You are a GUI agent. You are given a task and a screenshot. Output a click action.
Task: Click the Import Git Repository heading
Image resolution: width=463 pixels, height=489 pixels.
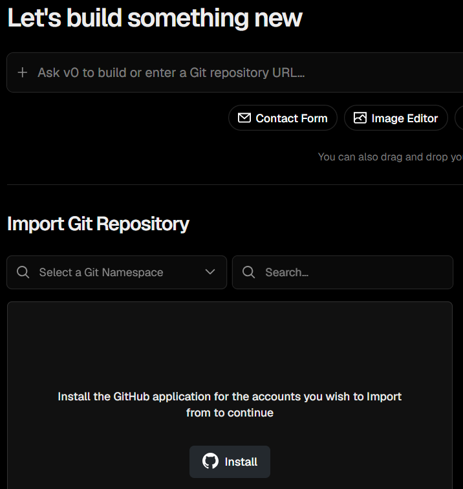click(x=98, y=224)
